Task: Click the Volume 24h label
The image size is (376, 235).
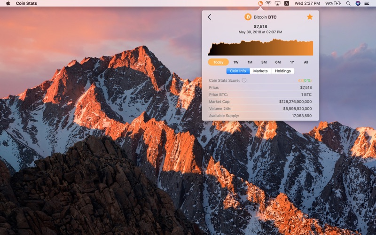Action: click(220, 109)
